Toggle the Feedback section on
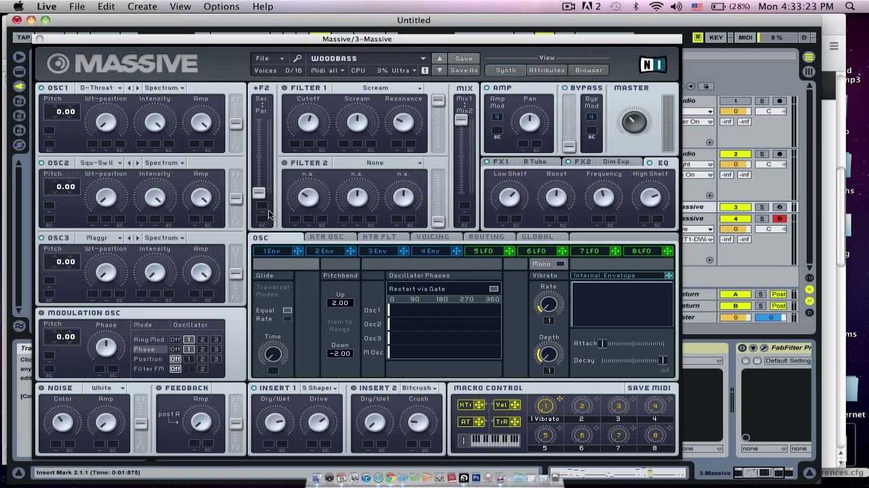Screen dimensions: 869x488 pos(159,388)
